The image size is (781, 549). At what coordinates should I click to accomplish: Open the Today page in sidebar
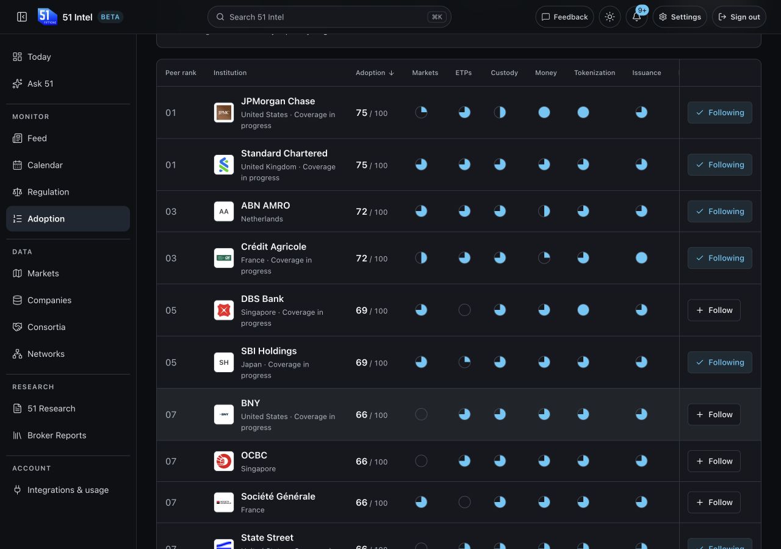[x=68, y=57]
